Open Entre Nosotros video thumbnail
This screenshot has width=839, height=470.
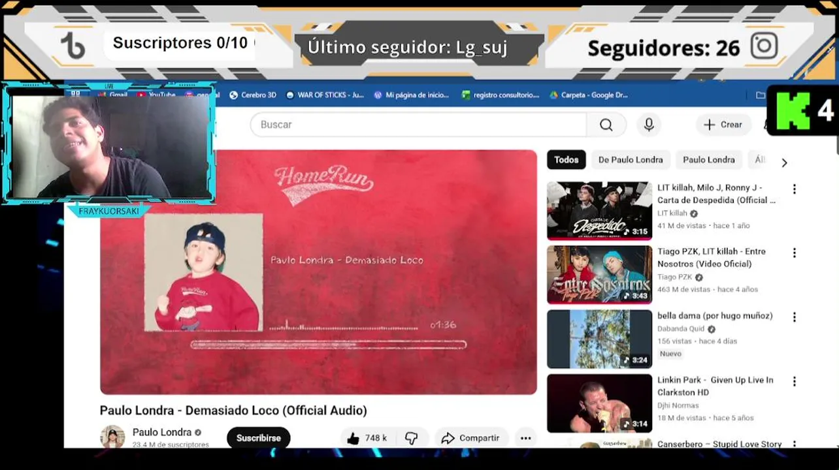599,275
